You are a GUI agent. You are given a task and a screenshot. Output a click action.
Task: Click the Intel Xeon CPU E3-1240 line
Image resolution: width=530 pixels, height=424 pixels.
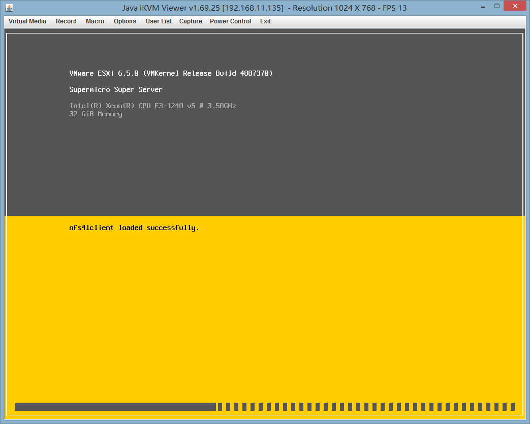click(153, 106)
